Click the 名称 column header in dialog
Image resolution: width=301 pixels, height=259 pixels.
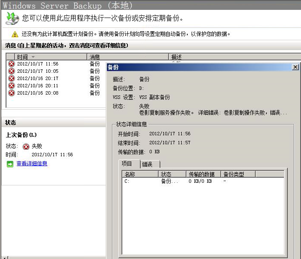pos(140,174)
